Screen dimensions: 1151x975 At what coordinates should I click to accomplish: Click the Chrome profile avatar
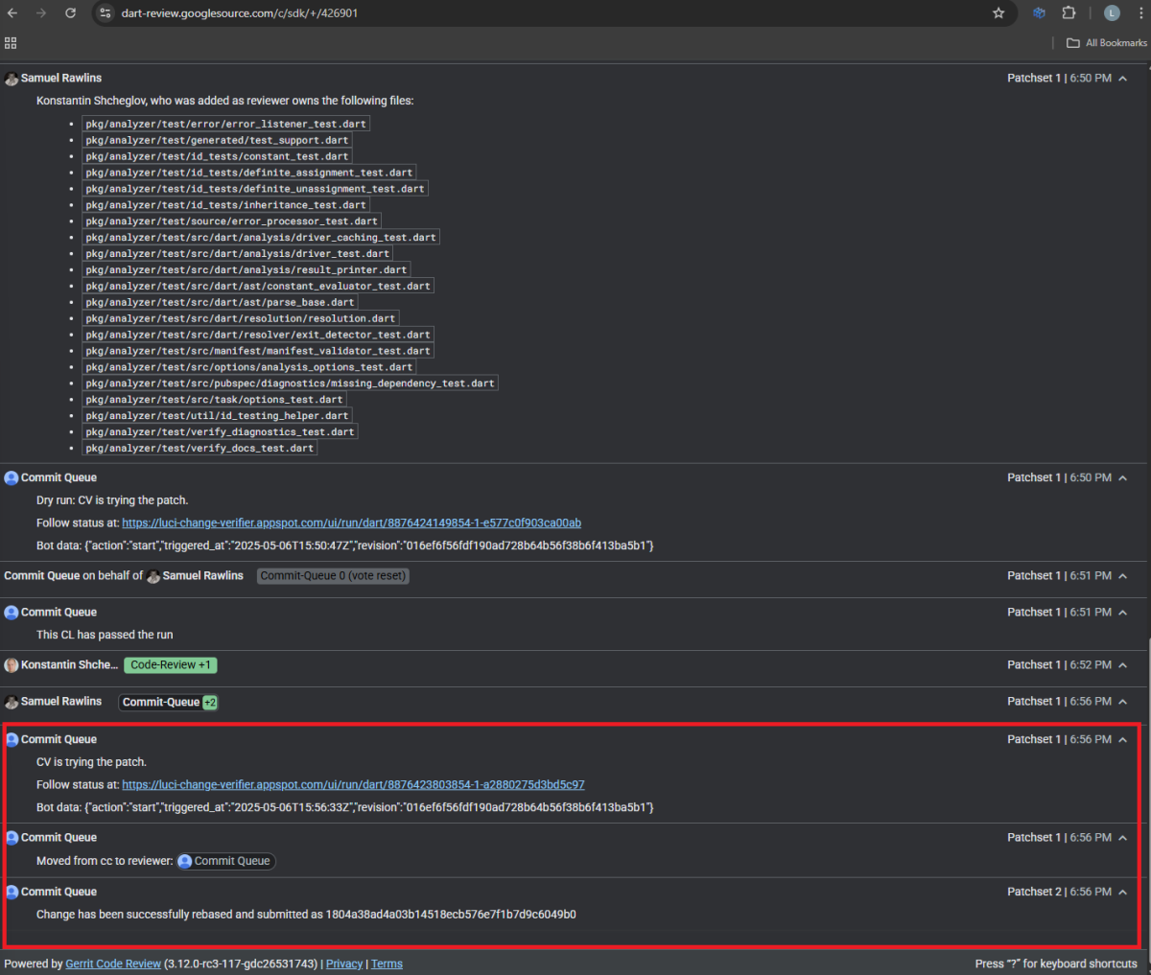tap(1112, 13)
